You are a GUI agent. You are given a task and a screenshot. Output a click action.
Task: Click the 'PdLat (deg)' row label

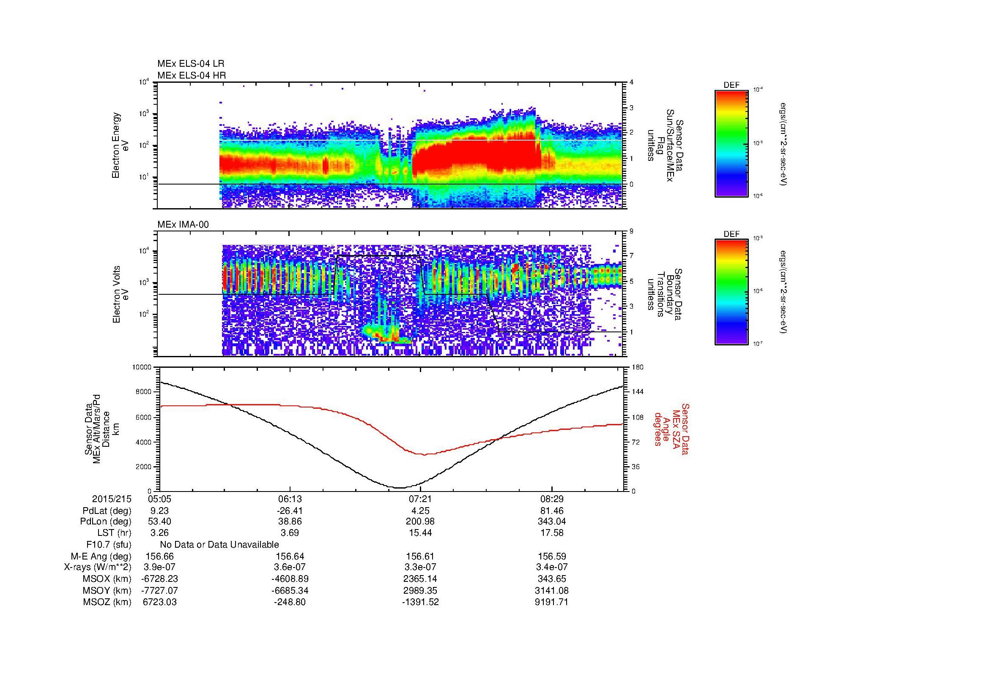pyautogui.click(x=107, y=511)
